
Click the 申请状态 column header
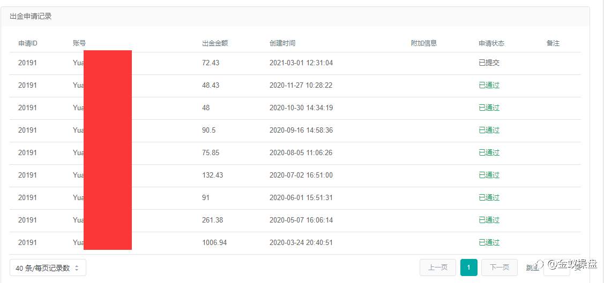click(491, 43)
